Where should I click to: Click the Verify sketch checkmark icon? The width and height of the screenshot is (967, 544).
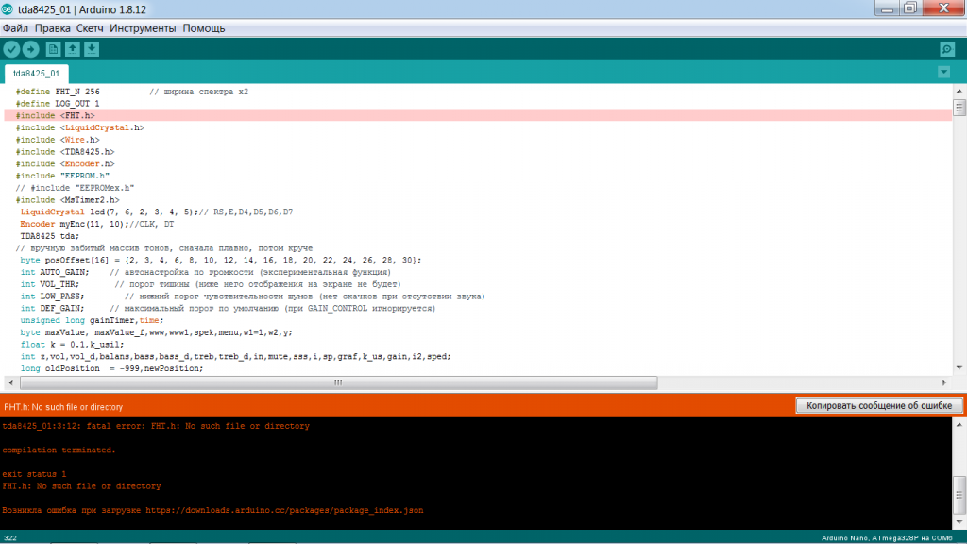[11, 49]
